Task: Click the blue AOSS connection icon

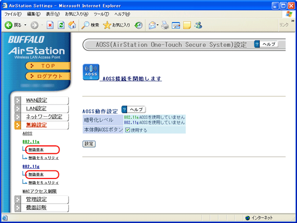Action: [91, 72]
